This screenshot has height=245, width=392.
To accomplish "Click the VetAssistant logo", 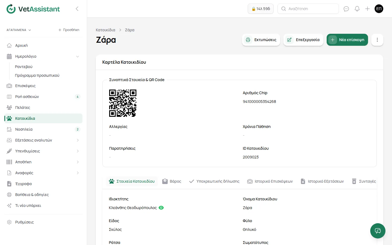I will tap(33, 9).
